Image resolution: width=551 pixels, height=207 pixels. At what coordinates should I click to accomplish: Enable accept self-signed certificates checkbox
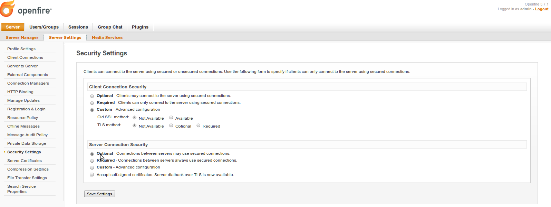92,175
